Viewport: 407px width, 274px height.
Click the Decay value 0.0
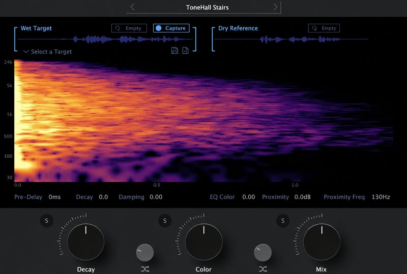pos(103,197)
